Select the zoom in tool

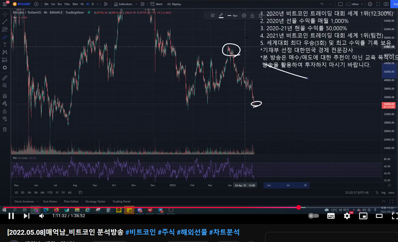click(x=5, y=86)
